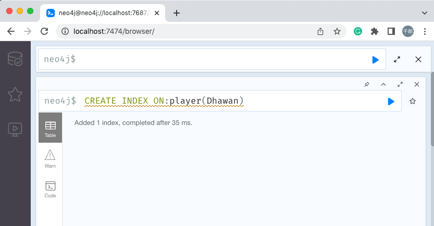Open the Extensions puzzle menu
This screenshot has height=226, width=434.
375,31
